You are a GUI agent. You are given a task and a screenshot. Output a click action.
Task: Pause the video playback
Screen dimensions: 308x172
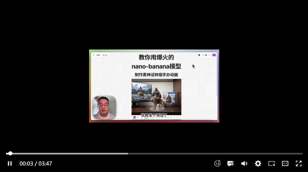10,163
